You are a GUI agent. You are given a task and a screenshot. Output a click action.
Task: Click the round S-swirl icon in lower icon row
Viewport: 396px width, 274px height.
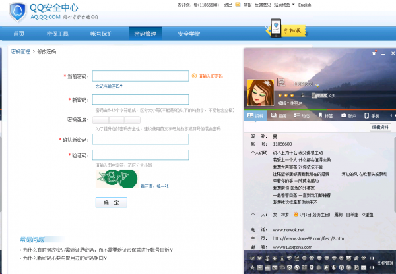(297, 267)
